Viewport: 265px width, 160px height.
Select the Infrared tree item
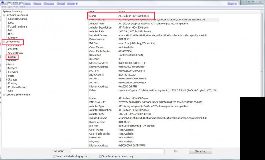(13, 60)
